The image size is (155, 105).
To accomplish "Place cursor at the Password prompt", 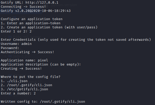I will (21, 48).
